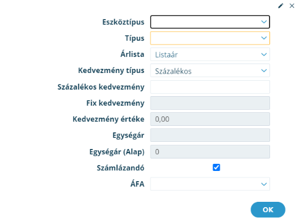Click the Fix kedvezmény field

(x=210, y=103)
